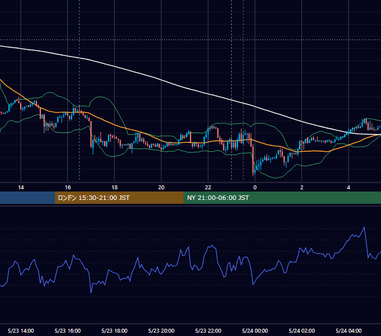
Task: Click the 5/23 16:00 time label
Action: (68, 330)
